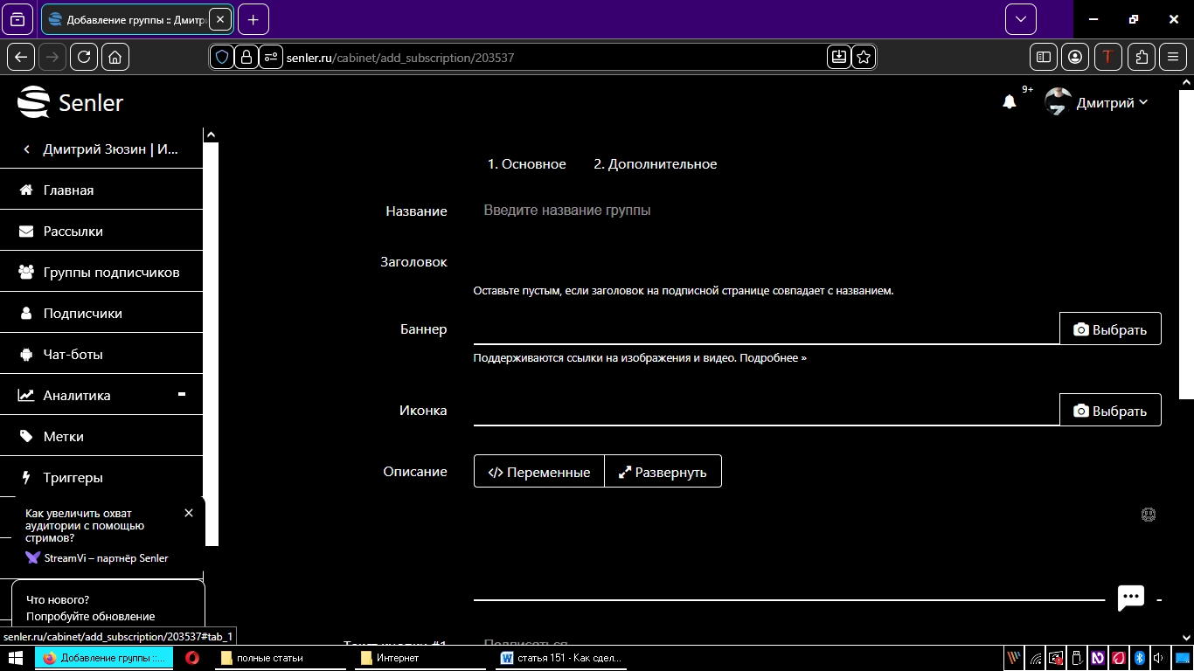
Task: Open Триггеры section in sidebar
Action: pos(73,478)
